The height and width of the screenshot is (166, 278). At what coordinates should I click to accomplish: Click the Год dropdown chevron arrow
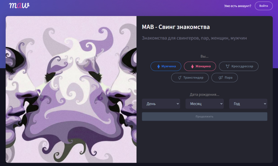(x=265, y=104)
